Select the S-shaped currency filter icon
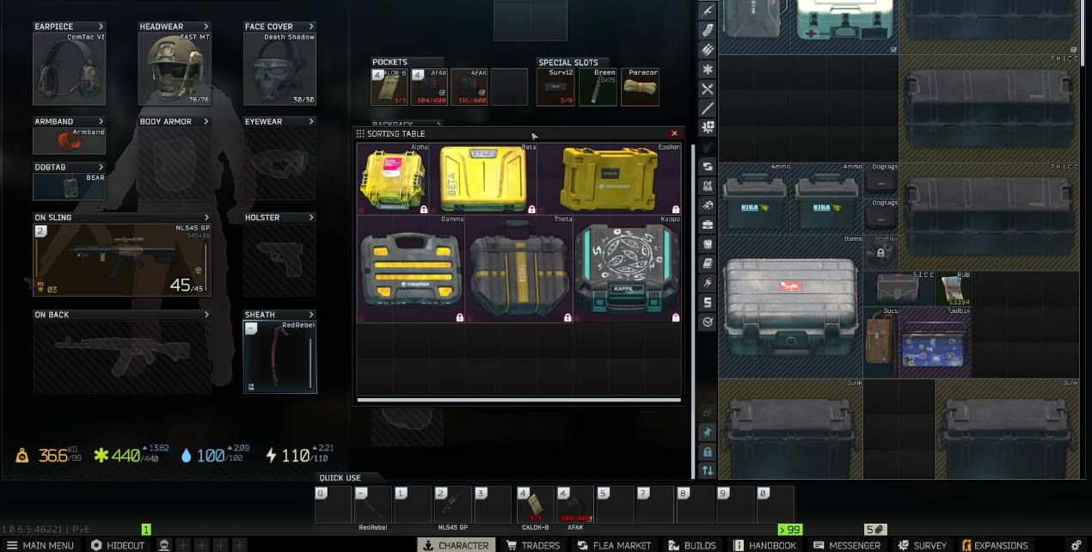The width and height of the screenshot is (1092, 552). [x=708, y=302]
